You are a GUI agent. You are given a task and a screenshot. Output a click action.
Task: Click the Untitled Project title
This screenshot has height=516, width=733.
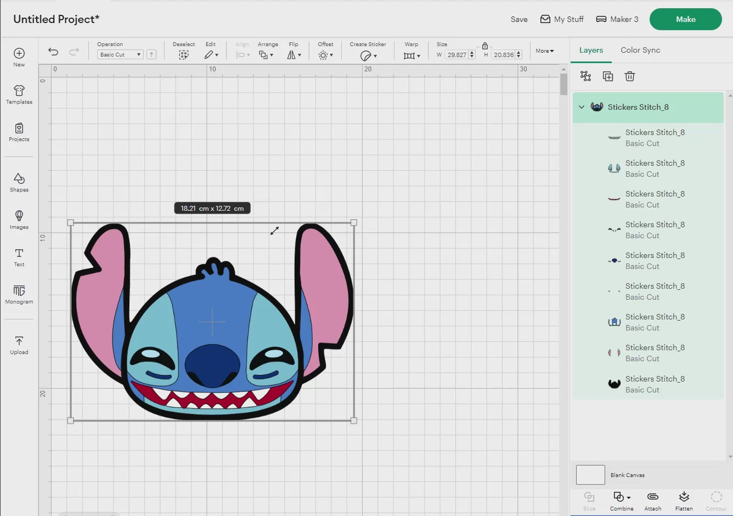click(x=57, y=19)
